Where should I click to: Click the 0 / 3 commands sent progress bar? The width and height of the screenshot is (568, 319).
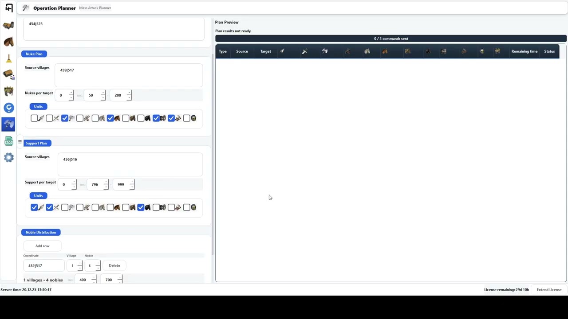click(391, 39)
